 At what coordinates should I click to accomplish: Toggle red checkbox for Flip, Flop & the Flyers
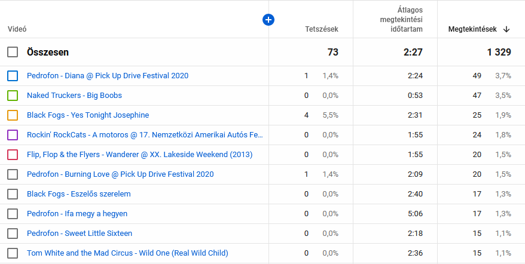(13, 155)
